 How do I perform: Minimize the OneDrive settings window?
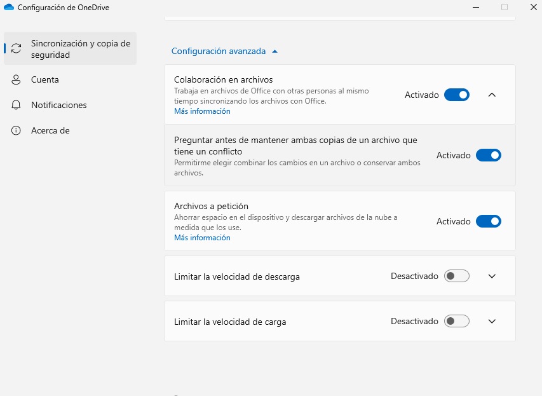click(476, 7)
